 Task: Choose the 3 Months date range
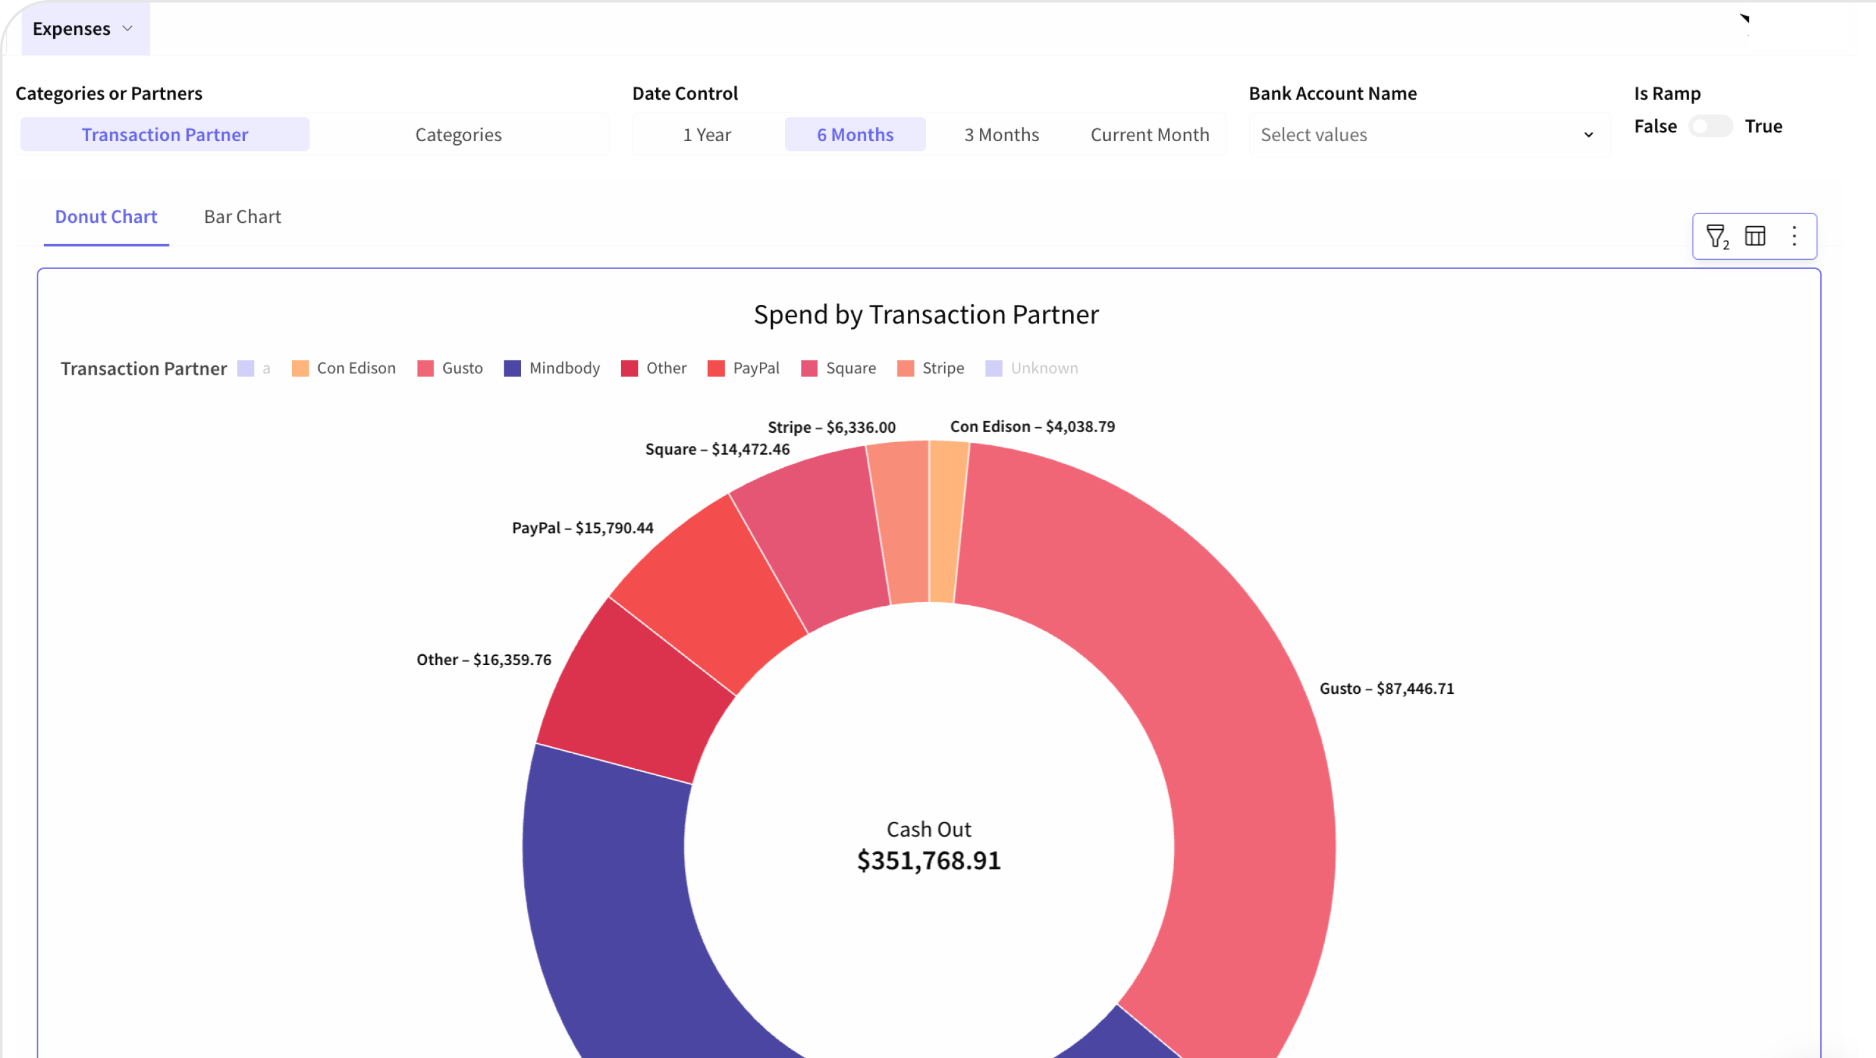[1001, 135]
